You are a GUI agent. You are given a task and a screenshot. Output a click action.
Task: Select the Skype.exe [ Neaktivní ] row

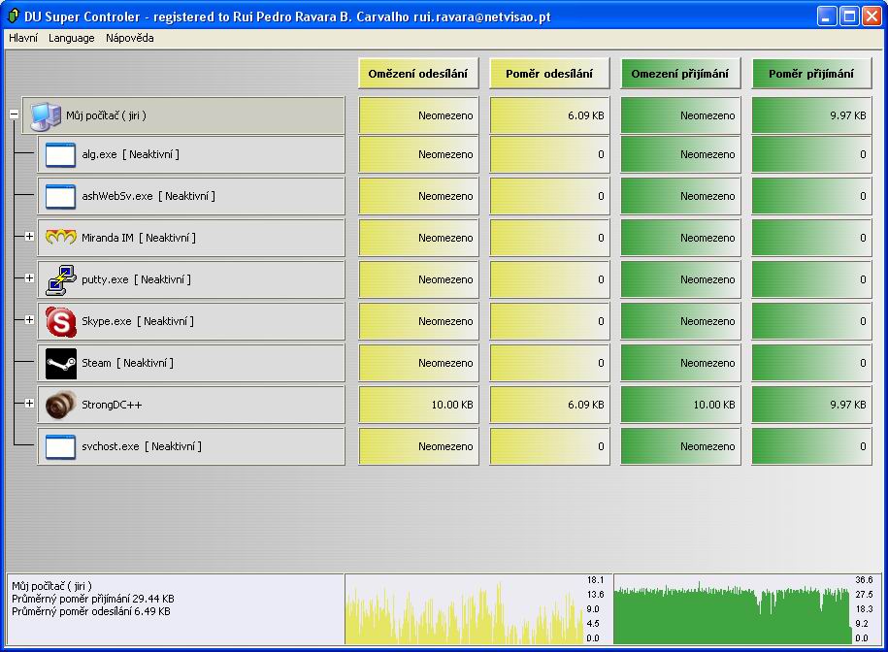tap(191, 321)
